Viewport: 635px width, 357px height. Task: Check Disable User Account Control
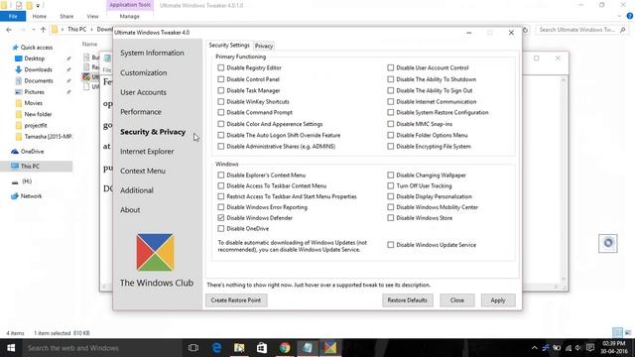[390, 67]
